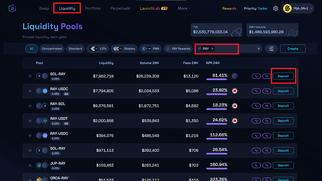Screen dimensions: 322x181
Task: Open chart icon for SOL-RAY 26.54% pool
Action: tap(256, 150)
